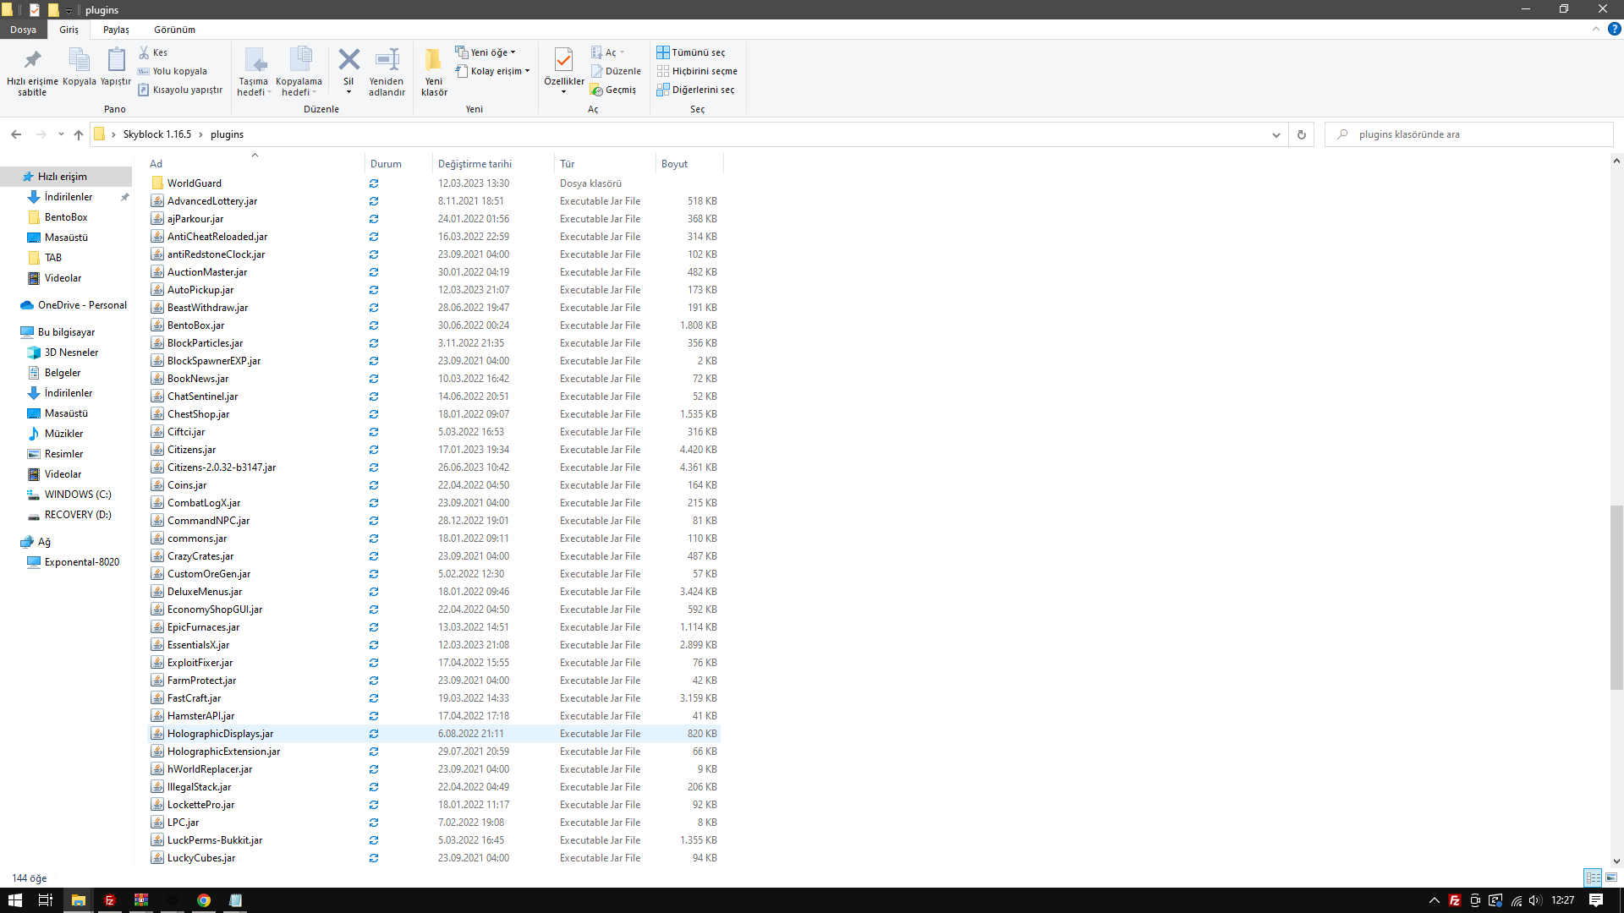Sort by Tür column header
Image resolution: width=1624 pixels, height=913 pixels.
coord(604,164)
